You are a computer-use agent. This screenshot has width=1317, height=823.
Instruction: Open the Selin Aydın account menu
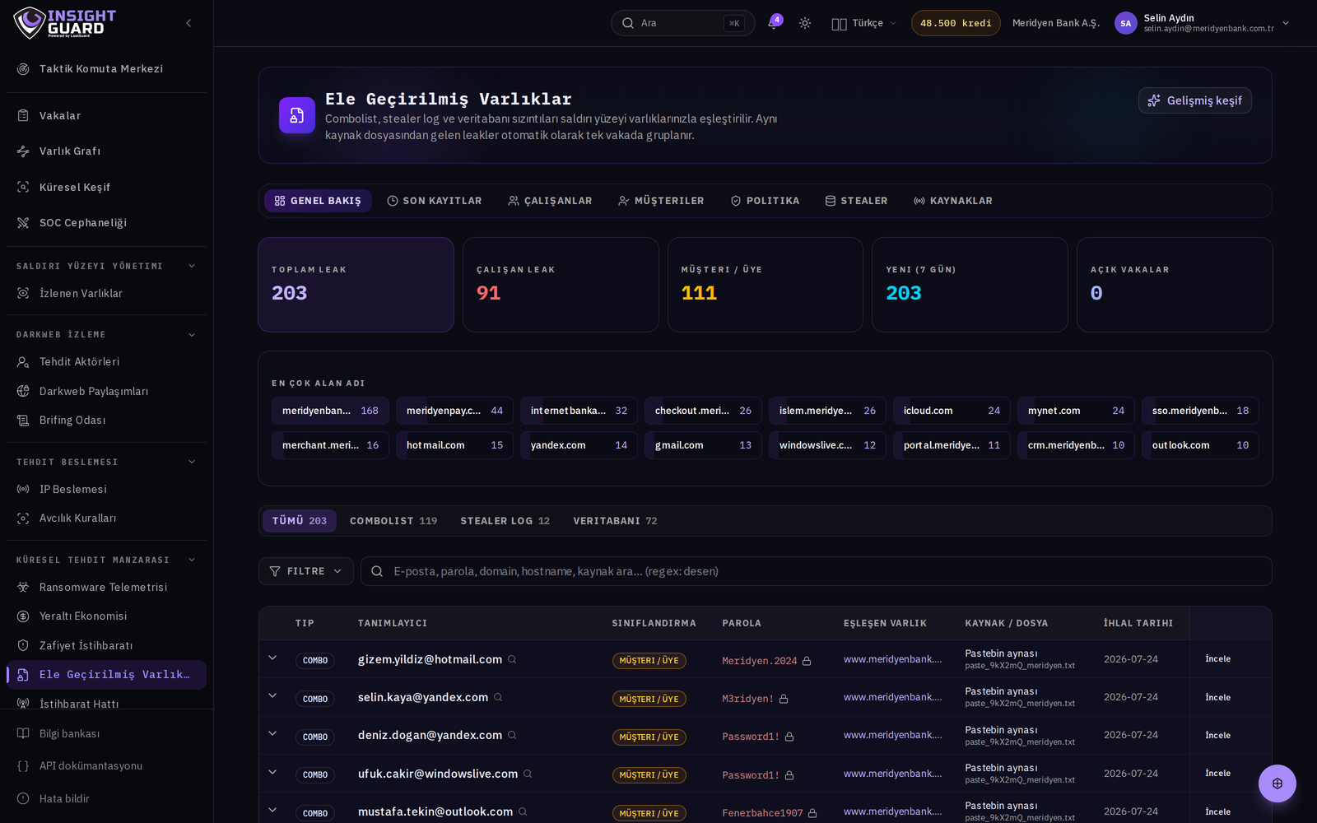(1203, 23)
